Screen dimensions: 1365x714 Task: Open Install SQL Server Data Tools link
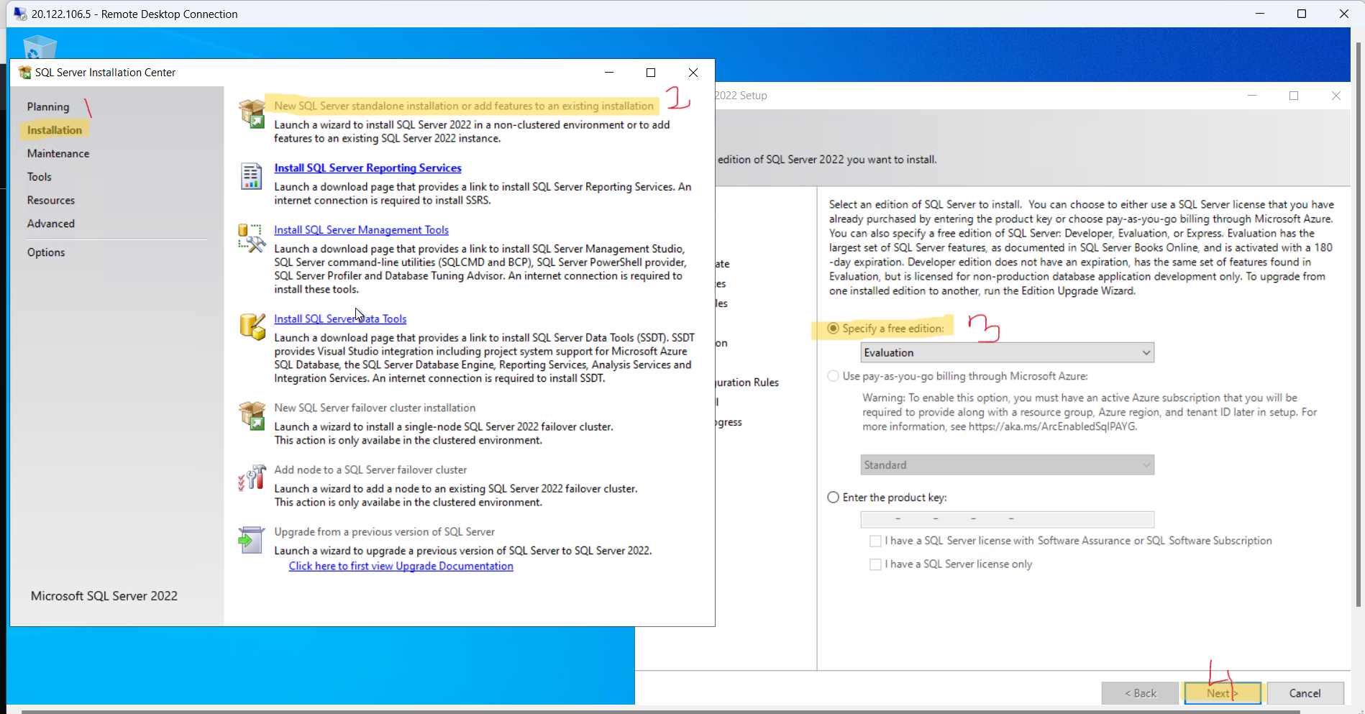340,319
